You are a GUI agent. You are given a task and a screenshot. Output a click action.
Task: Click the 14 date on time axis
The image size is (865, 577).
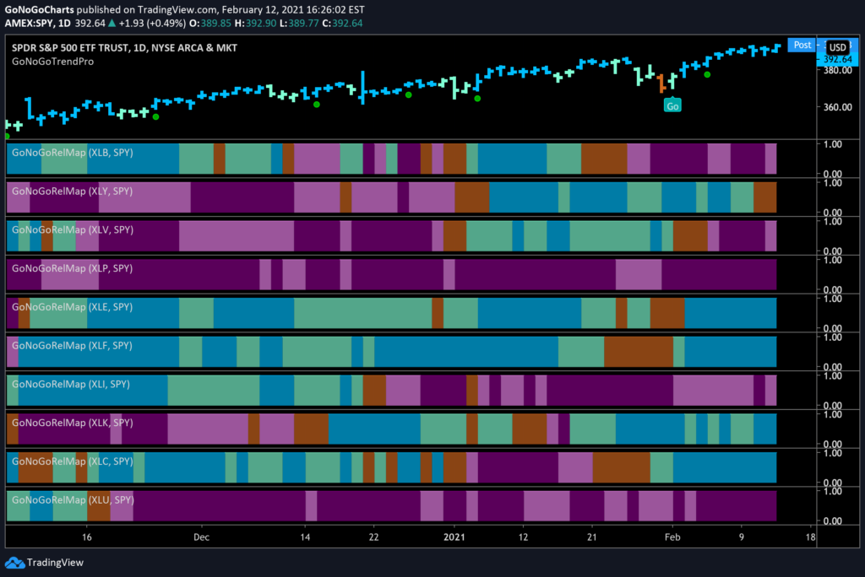[x=305, y=537]
